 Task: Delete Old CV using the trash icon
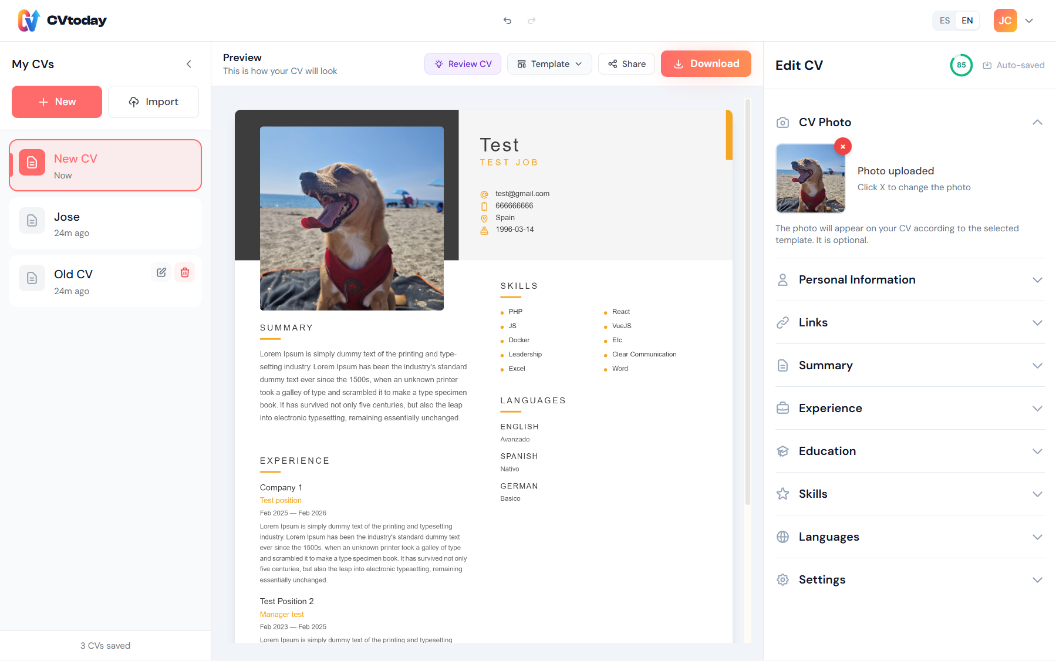point(184,272)
